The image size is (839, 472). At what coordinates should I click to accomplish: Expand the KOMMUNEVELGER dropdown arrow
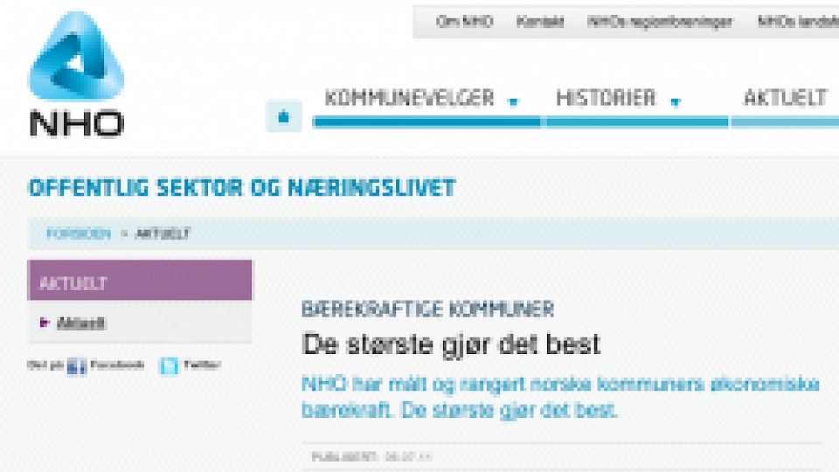[513, 101]
